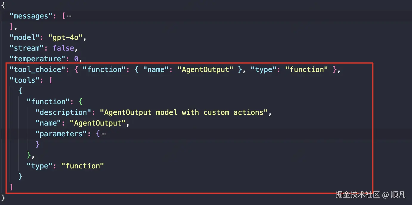
Task: Select the "AgentOutput model with custom actions" string
Action: [184, 112]
